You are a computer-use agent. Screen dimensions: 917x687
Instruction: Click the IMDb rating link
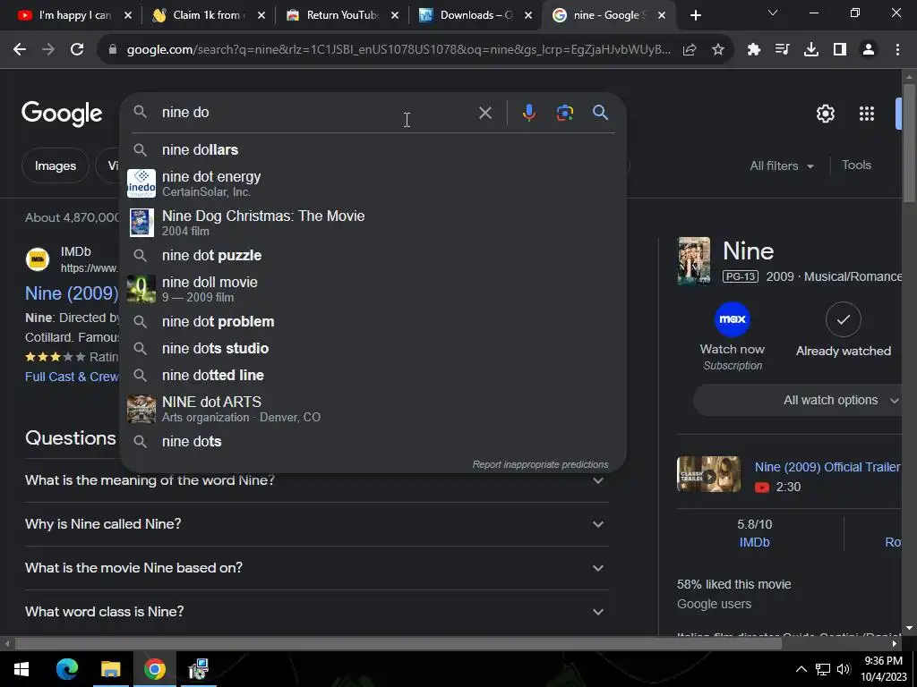click(754, 543)
